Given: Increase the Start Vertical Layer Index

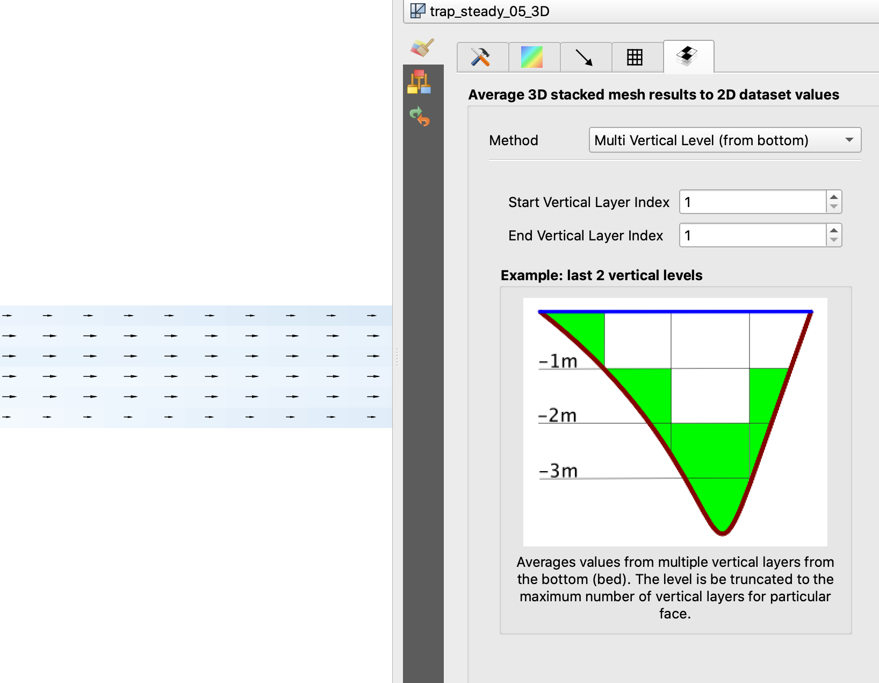Looking at the screenshot, I should tap(833, 197).
